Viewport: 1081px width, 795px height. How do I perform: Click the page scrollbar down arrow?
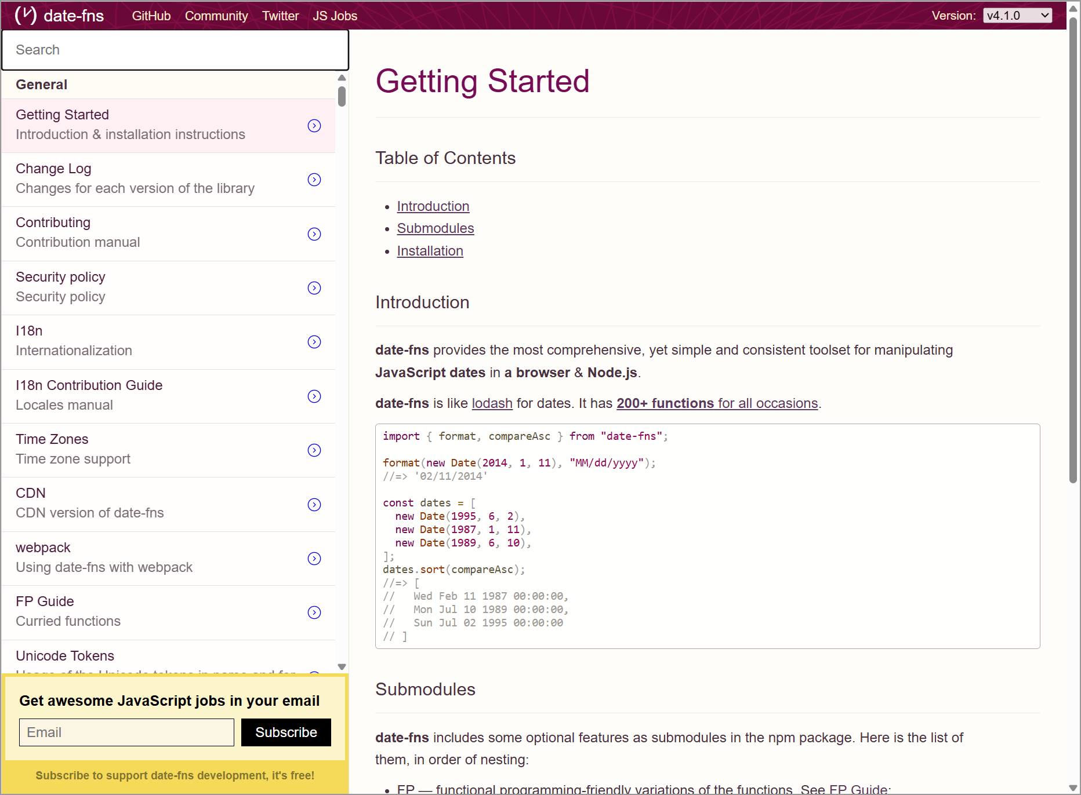(x=1073, y=788)
